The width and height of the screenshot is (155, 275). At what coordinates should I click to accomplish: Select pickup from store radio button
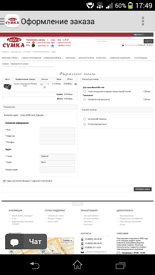click(85, 99)
